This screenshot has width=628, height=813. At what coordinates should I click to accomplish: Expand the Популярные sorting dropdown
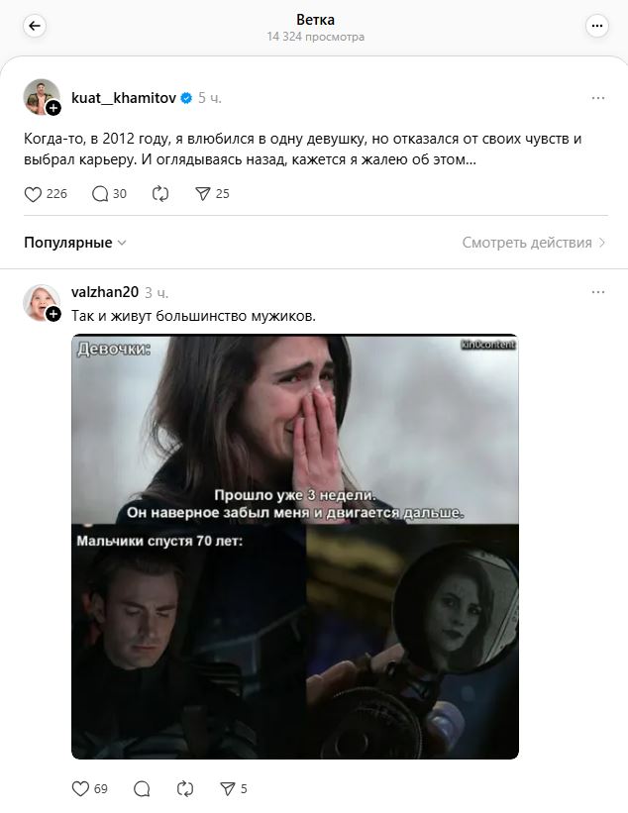[75, 243]
